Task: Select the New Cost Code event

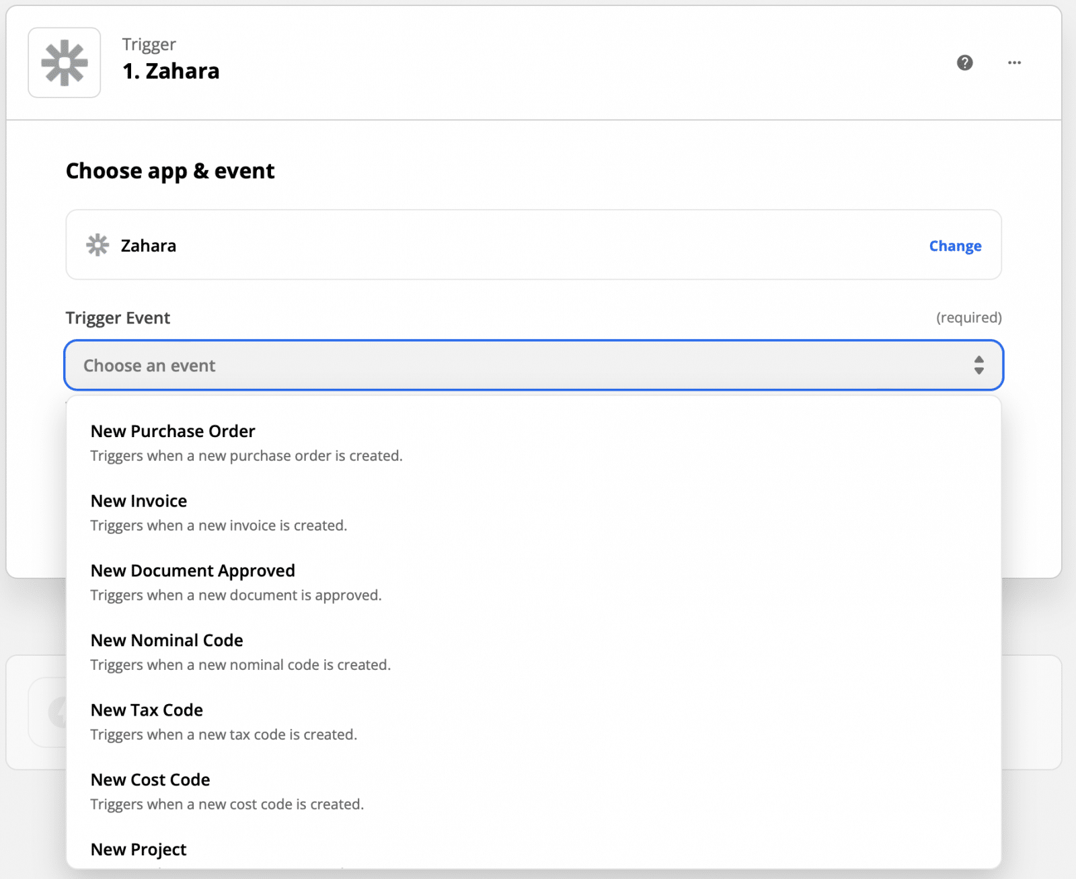Action: pyautogui.click(x=533, y=792)
